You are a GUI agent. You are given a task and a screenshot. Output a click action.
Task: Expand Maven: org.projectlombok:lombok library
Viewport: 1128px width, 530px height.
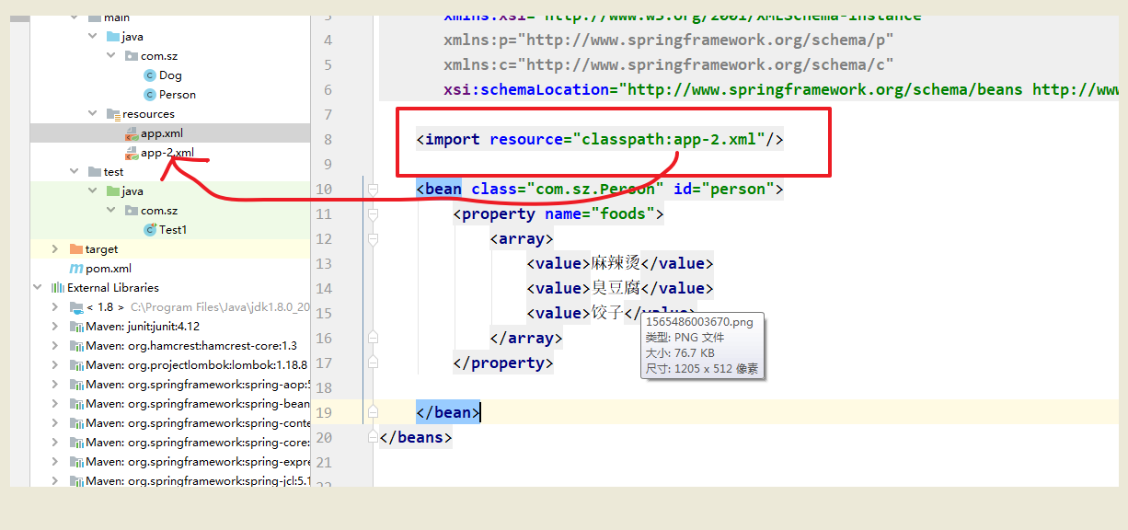(55, 365)
